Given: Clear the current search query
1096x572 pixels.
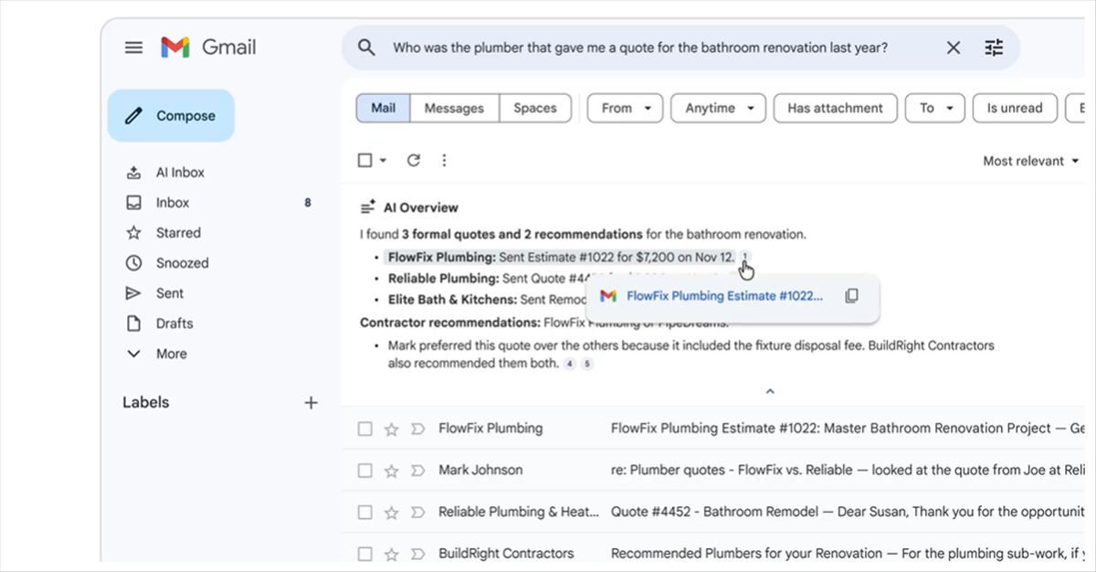Looking at the screenshot, I should click(x=953, y=47).
